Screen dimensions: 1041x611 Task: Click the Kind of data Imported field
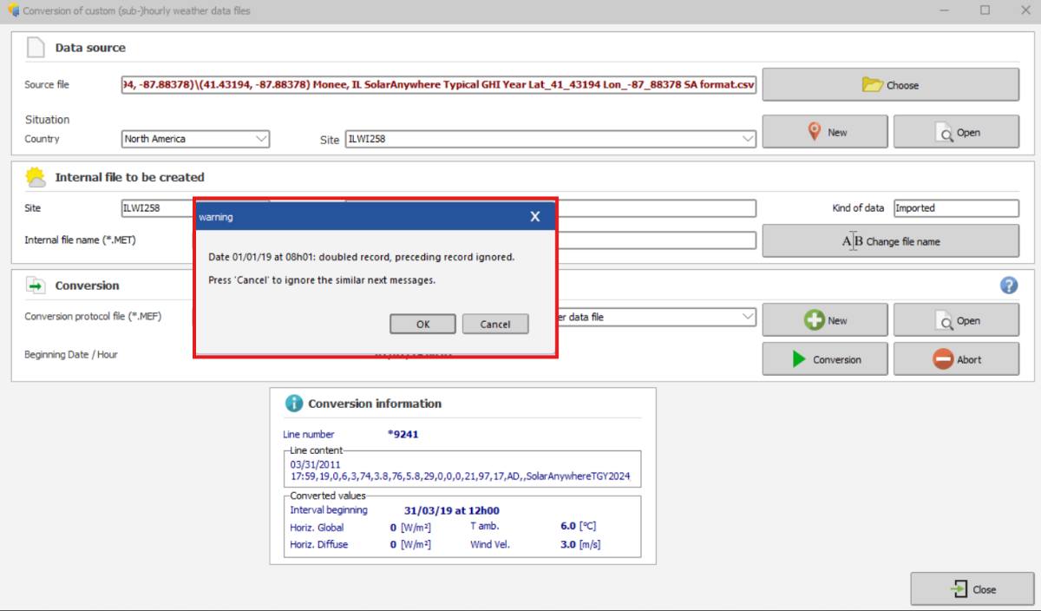955,208
